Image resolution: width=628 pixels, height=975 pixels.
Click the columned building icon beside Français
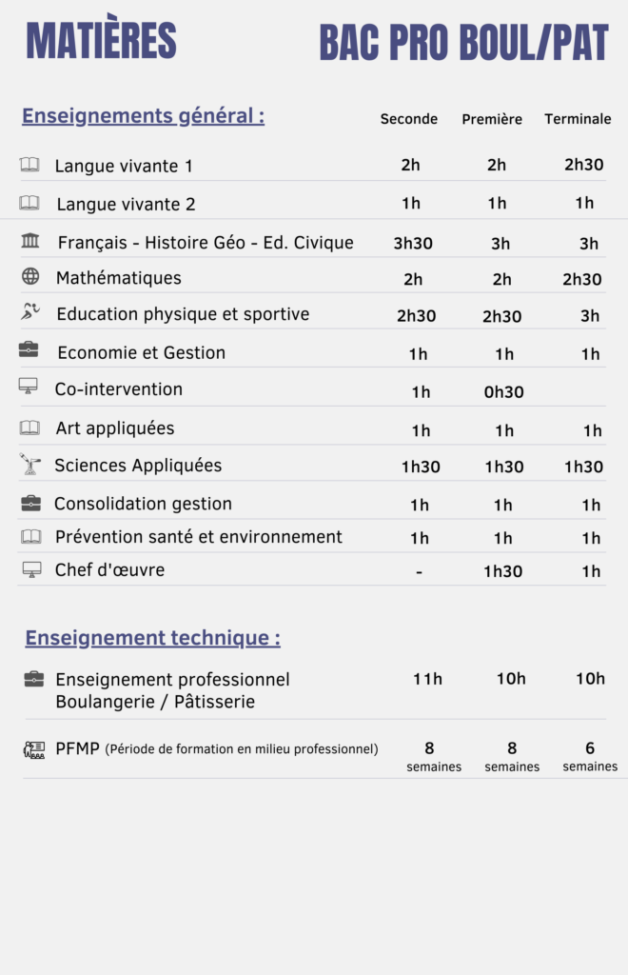(x=30, y=241)
